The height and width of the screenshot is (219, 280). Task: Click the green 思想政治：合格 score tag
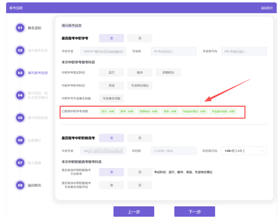[148, 111]
